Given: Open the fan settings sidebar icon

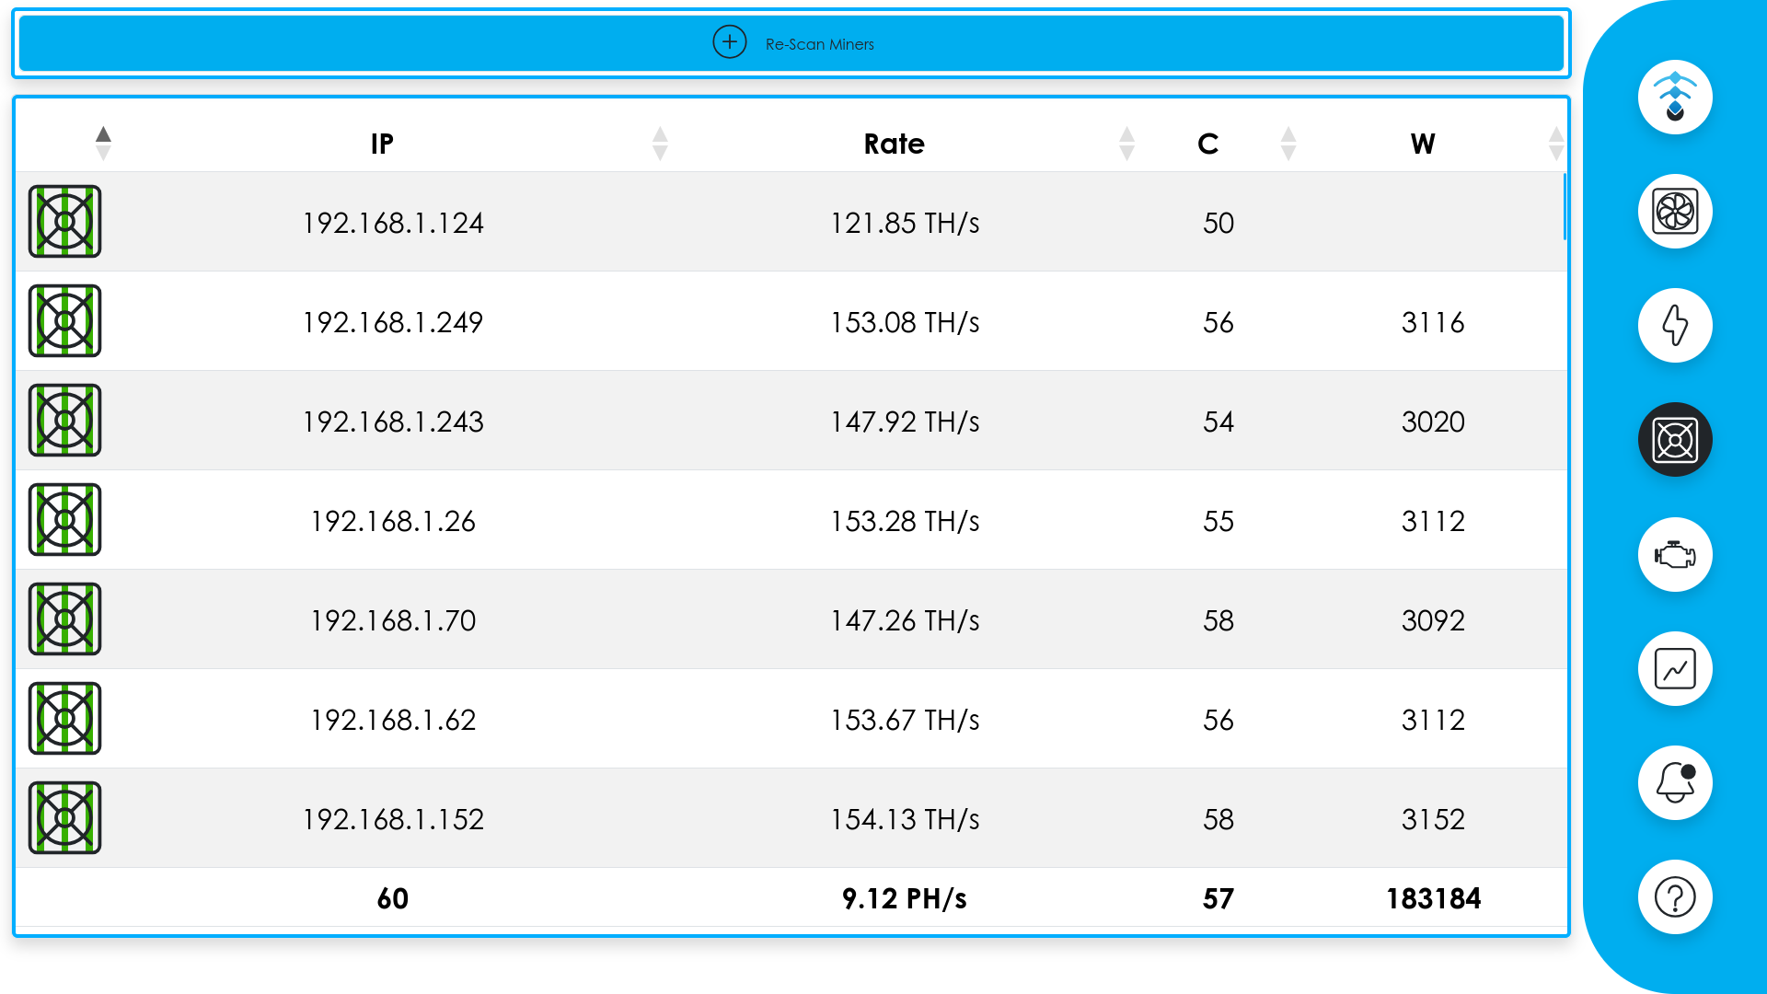Looking at the screenshot, I should tap(1675, 212).
